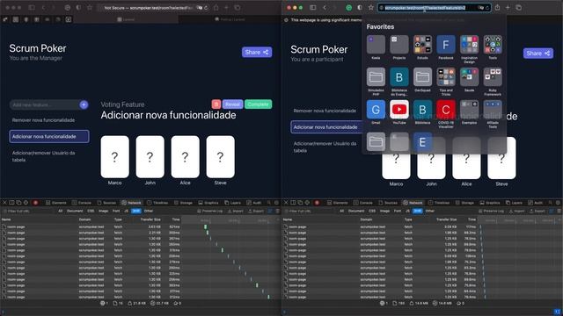The width and height of the screenshot is (563, 316).
Task: Open the Layers tab in right Web Inspector
Action: click(x=514, y=203)
